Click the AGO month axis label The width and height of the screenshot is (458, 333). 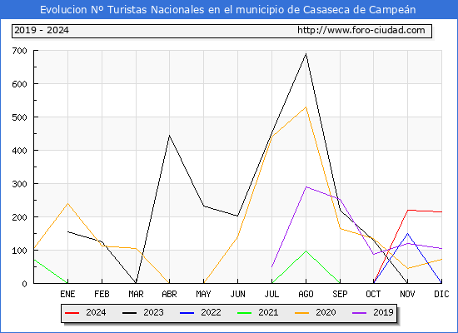[x=306, y=294]
